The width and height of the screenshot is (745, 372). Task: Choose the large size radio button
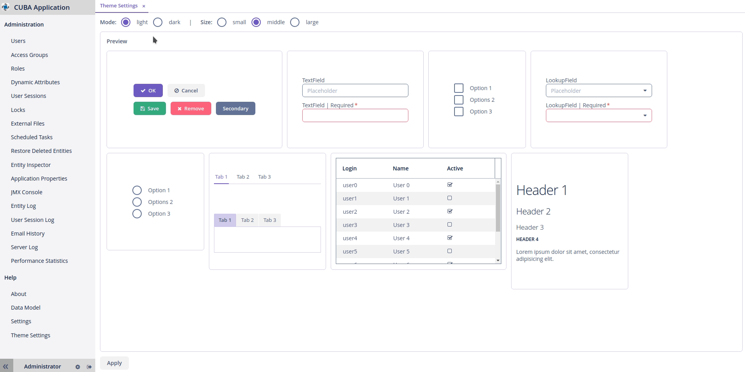(295, 22)
